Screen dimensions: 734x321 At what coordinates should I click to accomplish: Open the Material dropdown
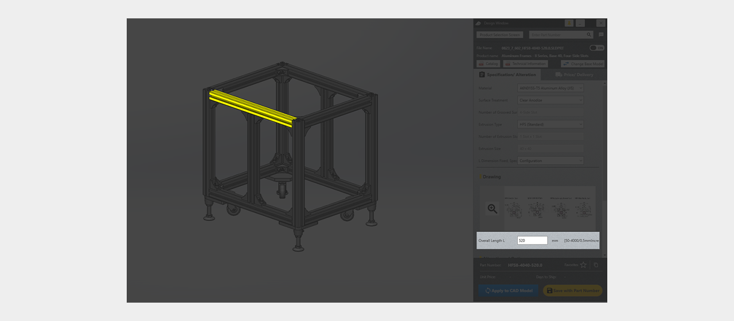point(550,88)
